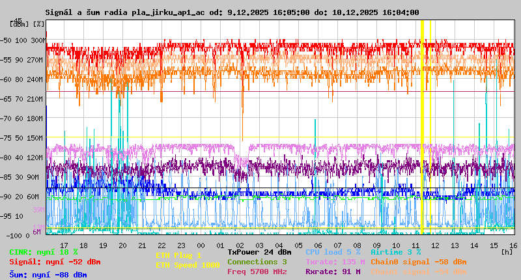Select the Airtime 3 % label
The image size is (521, 280).
coord(395,252)
